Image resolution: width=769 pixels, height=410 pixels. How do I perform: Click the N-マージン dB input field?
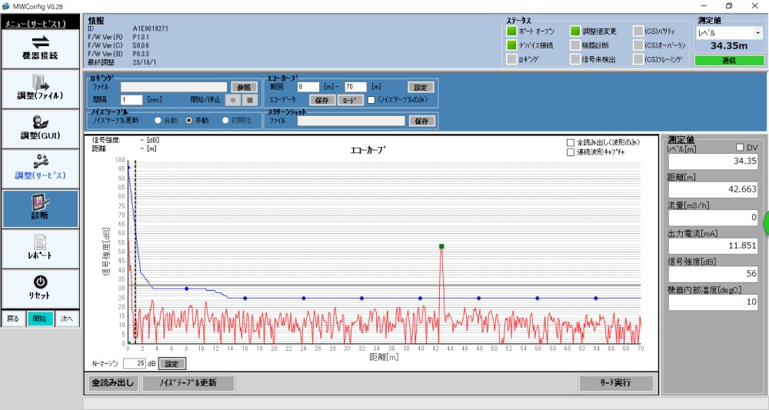[134, 364]
